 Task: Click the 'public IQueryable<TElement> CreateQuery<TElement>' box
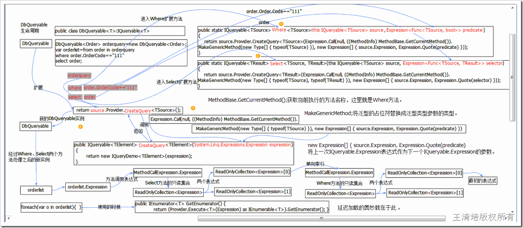[x=183, y=153]
